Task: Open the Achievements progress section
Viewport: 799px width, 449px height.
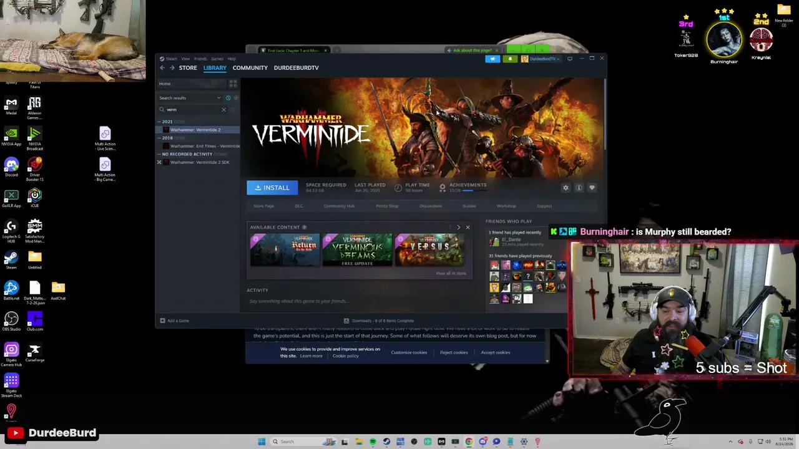Action: point(463,187)
